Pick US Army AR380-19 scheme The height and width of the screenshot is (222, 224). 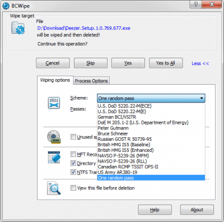pos(151,172)
